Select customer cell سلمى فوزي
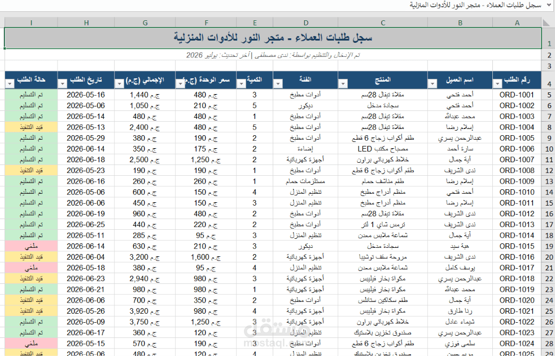Viewport: 555px width, 356px height. coord(460,344)
